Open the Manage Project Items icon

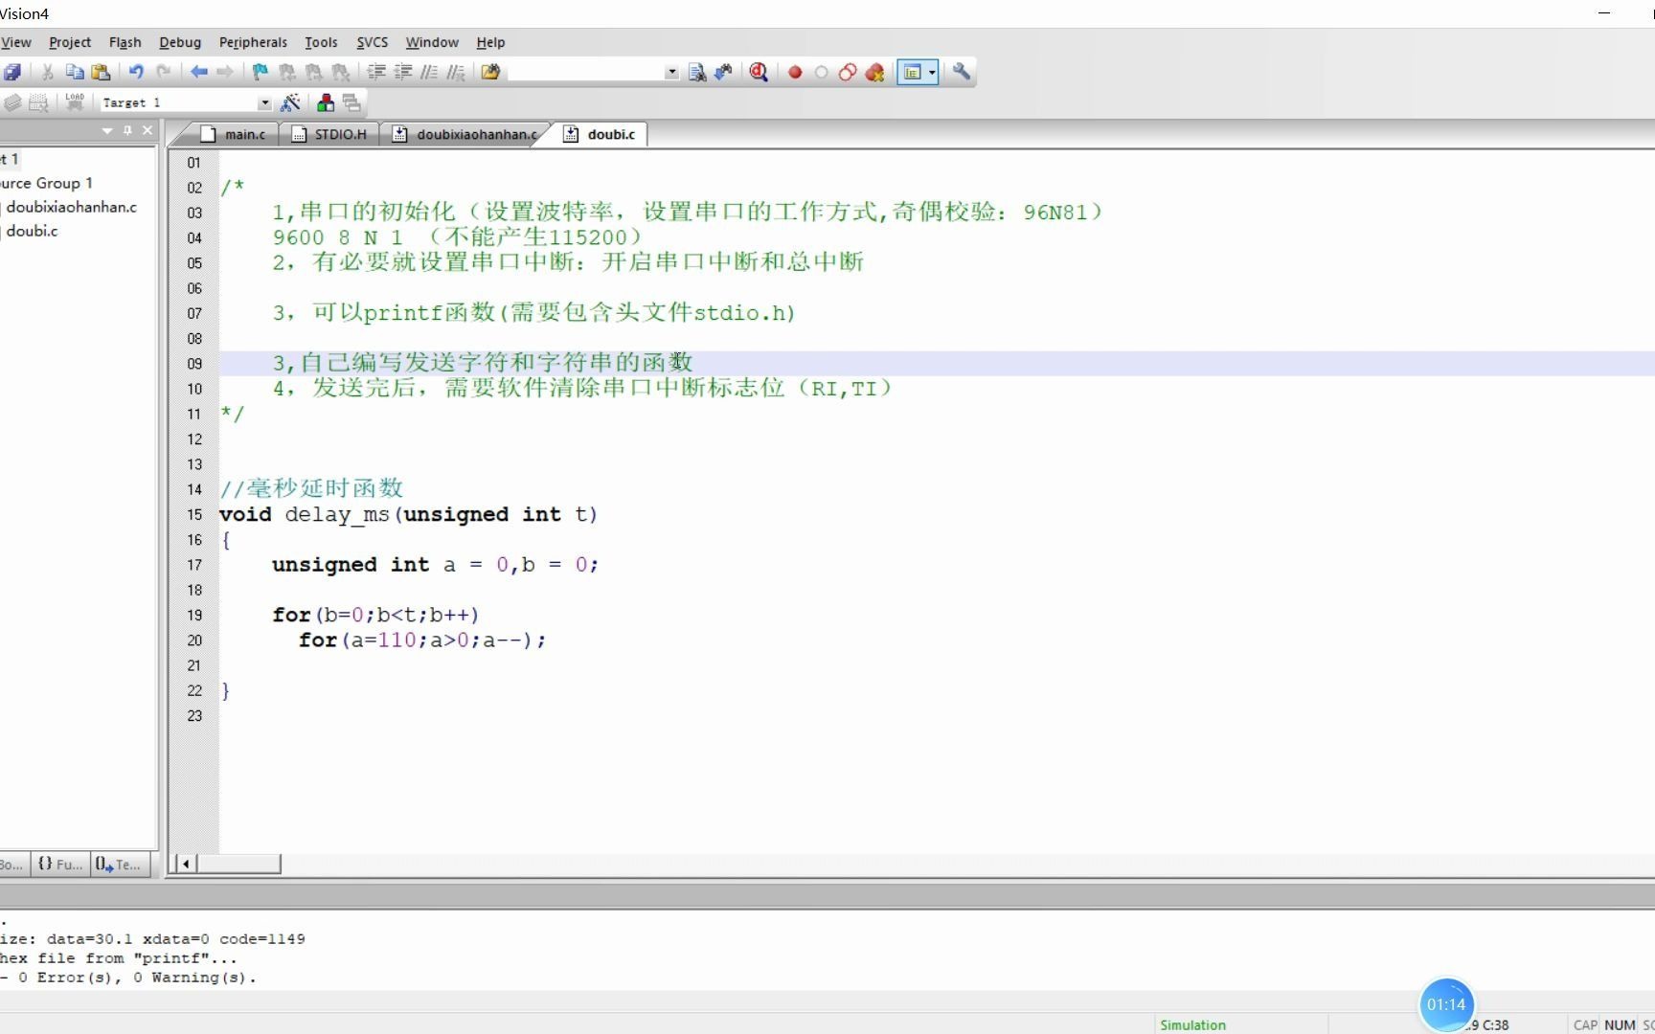pyautogui.click(x=326, y=102)
